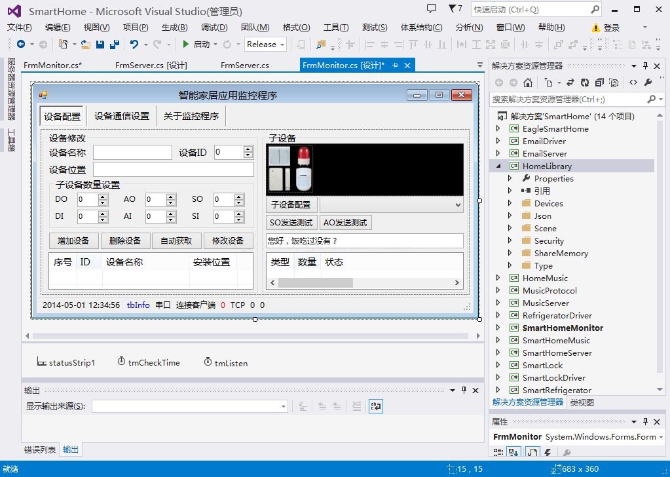
Task: Open the Release configuration dropdown
Action: click(282, 45)
